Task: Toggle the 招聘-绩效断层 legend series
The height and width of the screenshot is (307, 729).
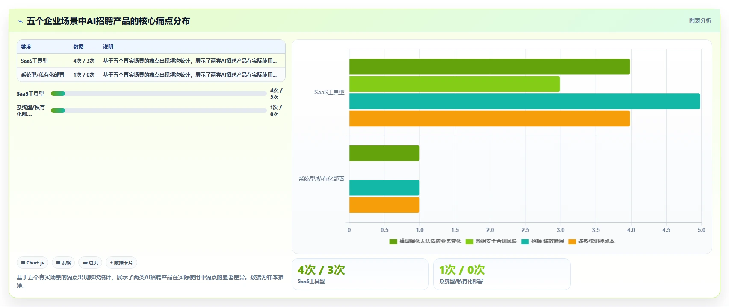Action: (x=542, y=241)
